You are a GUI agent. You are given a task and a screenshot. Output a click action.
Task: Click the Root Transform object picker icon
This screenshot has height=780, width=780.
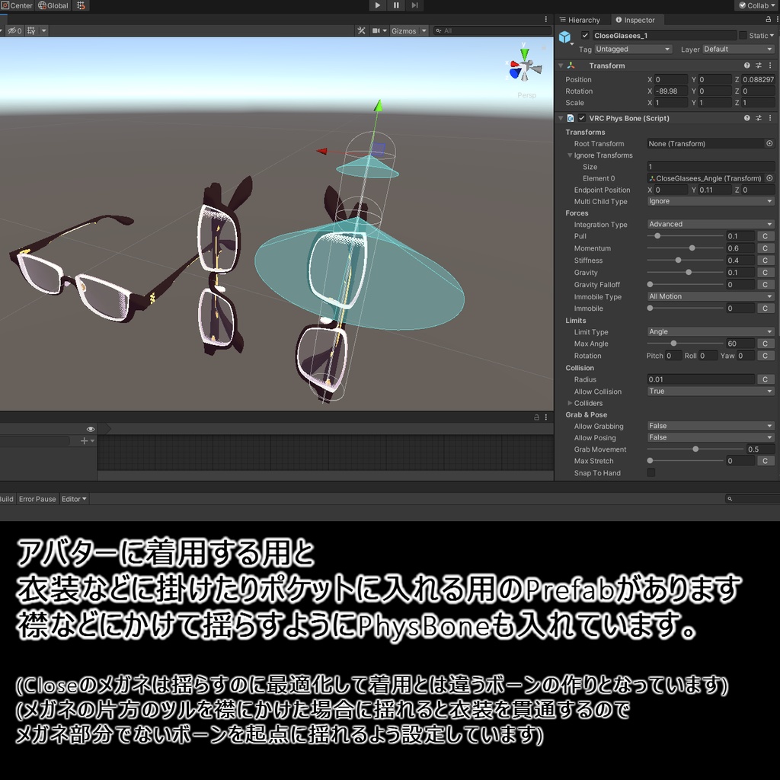(769, 143)
